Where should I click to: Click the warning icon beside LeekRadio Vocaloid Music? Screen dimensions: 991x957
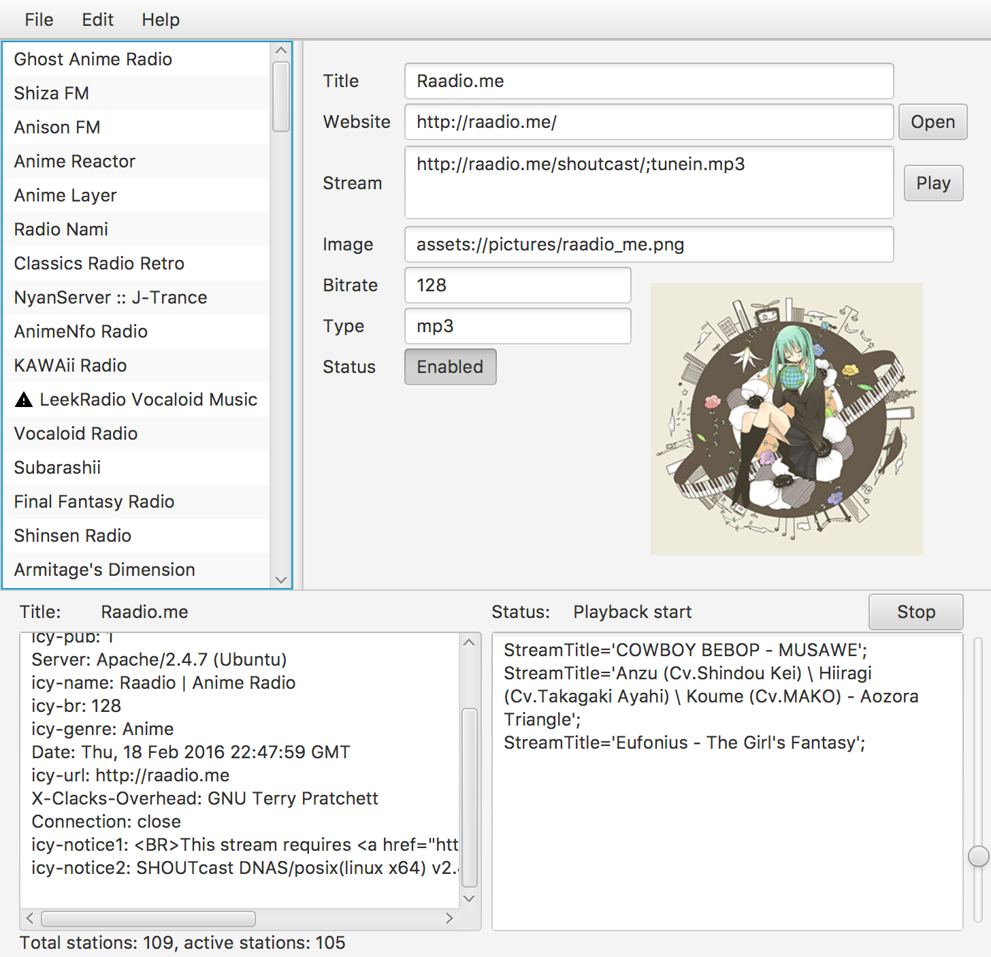[24, 400]
